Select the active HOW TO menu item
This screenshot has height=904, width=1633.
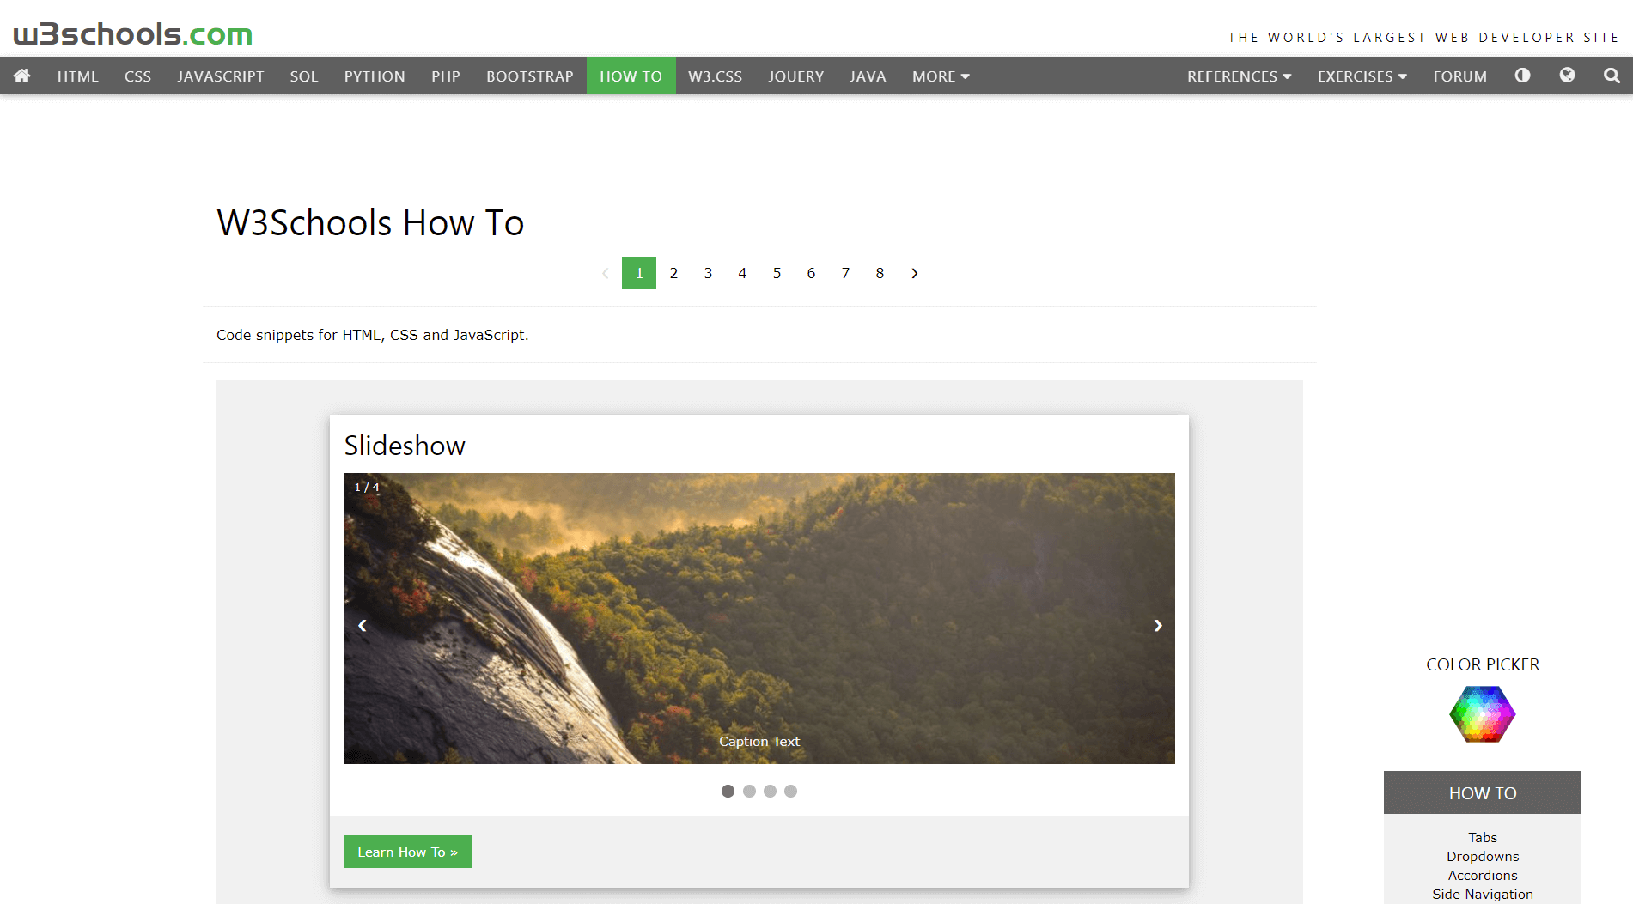coord(631,76)
